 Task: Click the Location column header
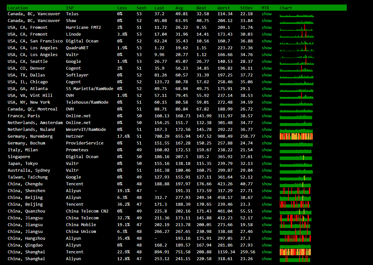click(x=17, y=8)
